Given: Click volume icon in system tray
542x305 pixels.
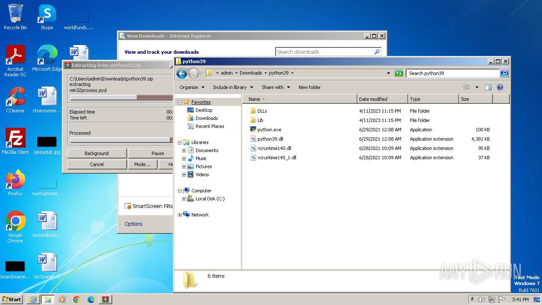Looking at the screenshot, I should point(481,299).
